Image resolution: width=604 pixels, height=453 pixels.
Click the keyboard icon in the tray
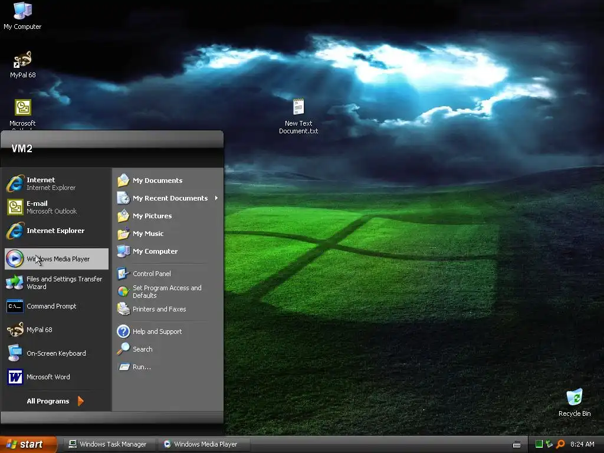(517, 445)
